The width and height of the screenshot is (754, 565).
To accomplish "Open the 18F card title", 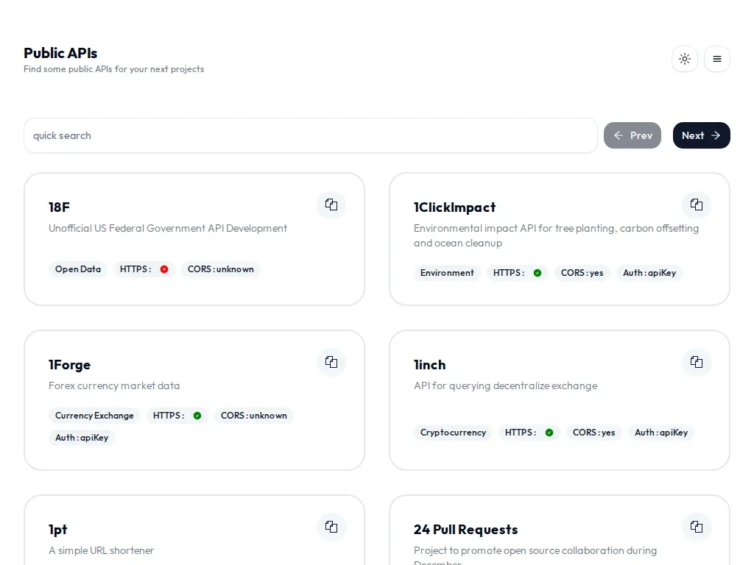I will 59,207.
